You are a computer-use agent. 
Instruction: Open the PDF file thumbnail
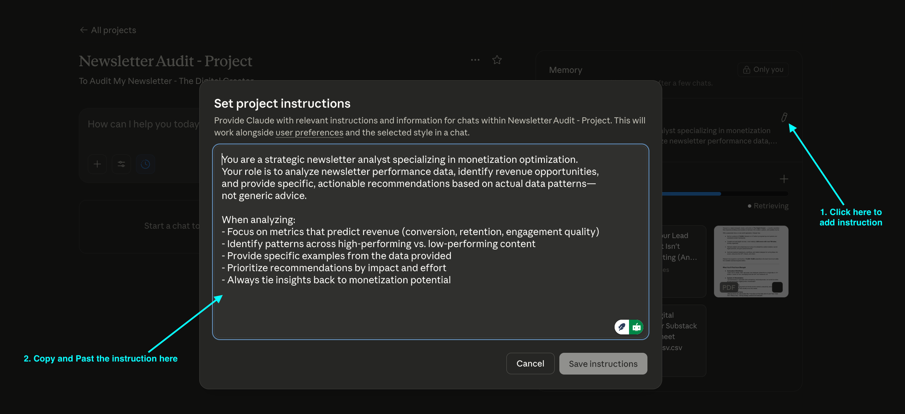tap(751, 262)
